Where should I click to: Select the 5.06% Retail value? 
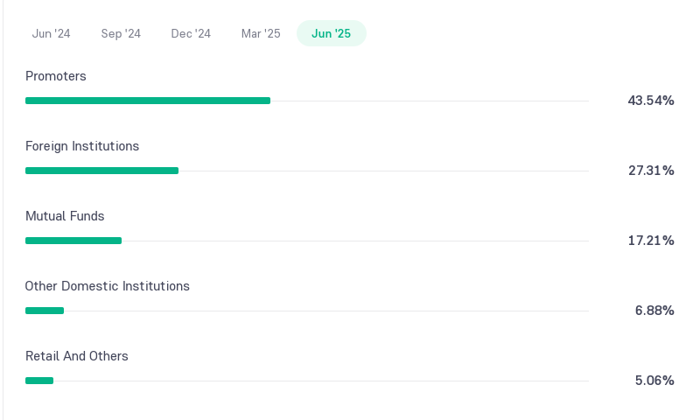pos(654,381)
